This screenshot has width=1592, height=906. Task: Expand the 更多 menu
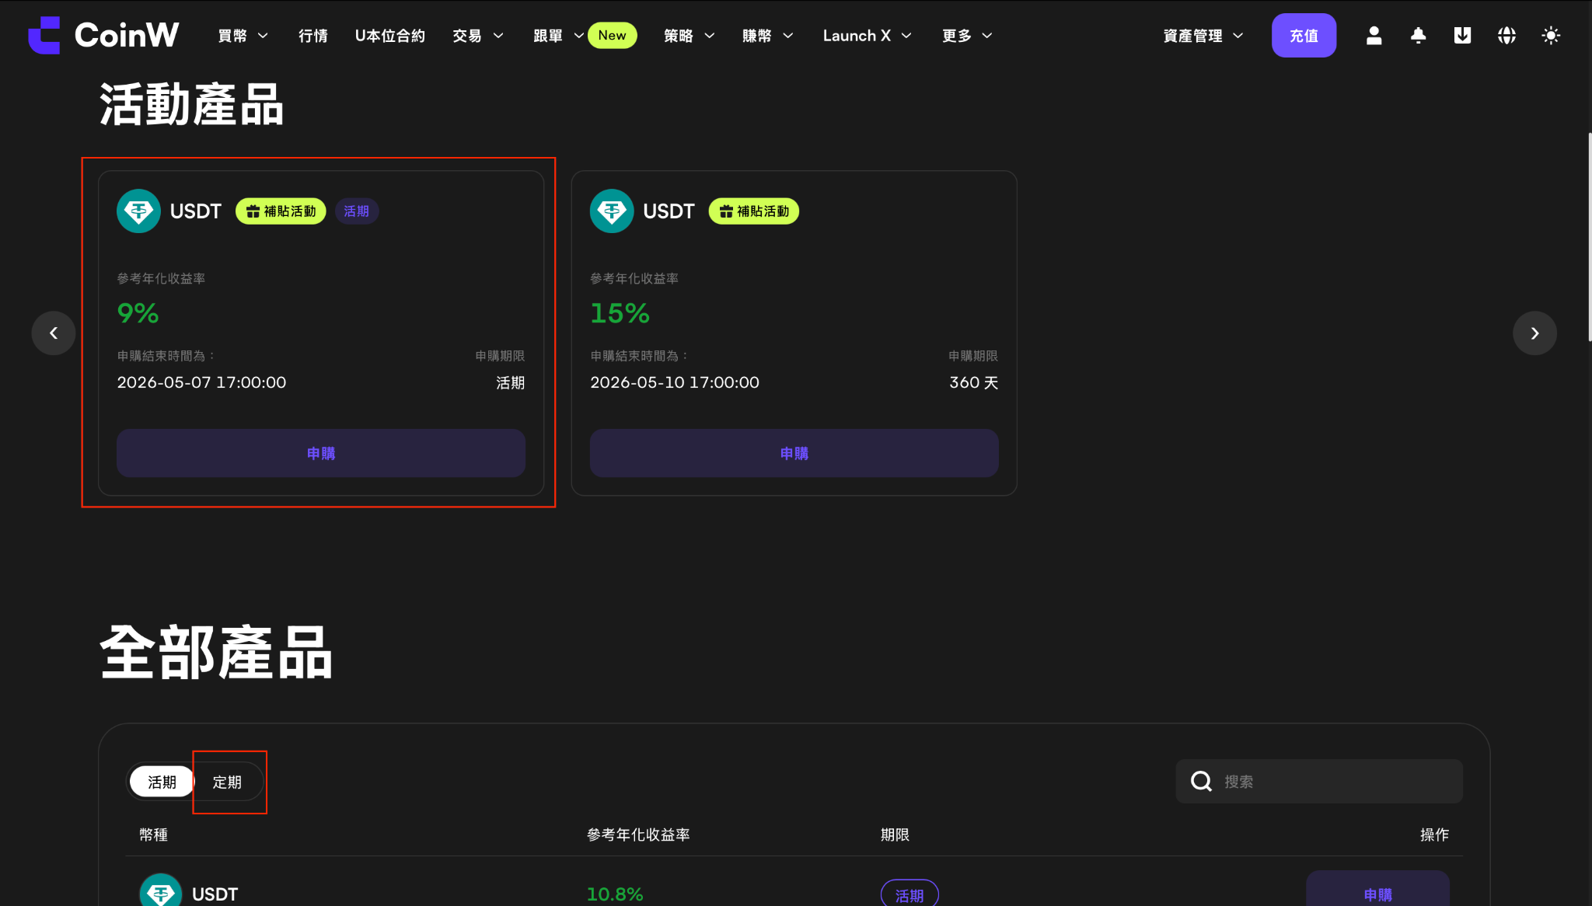[x=968, y=36]
